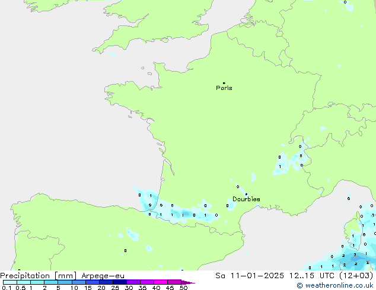The width and height of the screenshot is (376, 290).
Task: Click the legend value '50'
Action: click(183, 288)
